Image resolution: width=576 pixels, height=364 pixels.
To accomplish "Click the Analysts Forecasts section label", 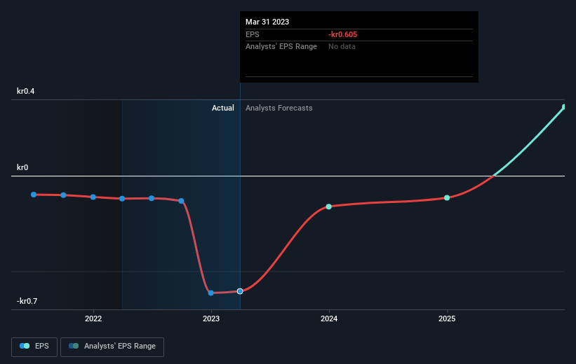I will [x=279, y=108].
